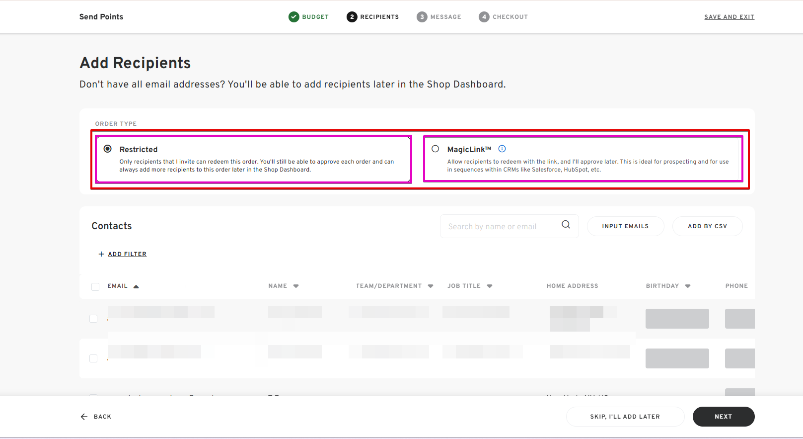Image resolution: width=803 pixels, height=439 pixels.
Task: Click the Job Title header text
Action: (464, 286)
